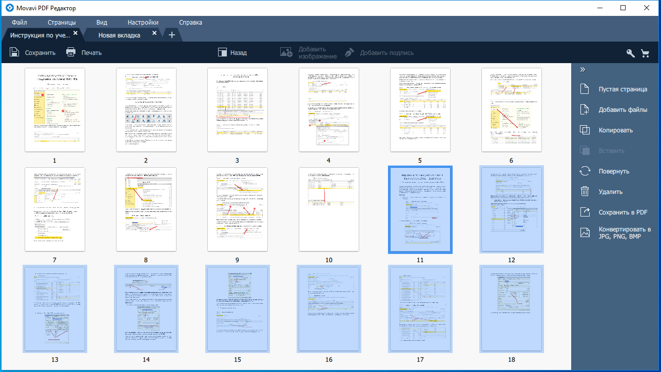Viewport: 661px width, 372px height.
Task: Minimize the Movavi PDF Редактор window
Action: [599, 8]
